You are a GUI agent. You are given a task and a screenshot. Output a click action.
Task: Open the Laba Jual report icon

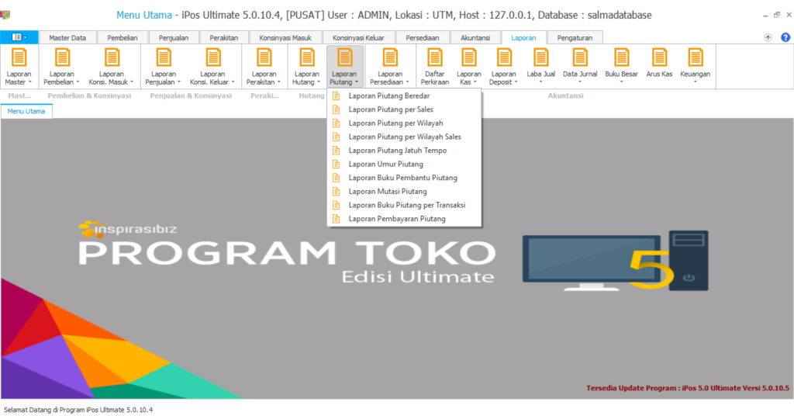click(540, 67)
